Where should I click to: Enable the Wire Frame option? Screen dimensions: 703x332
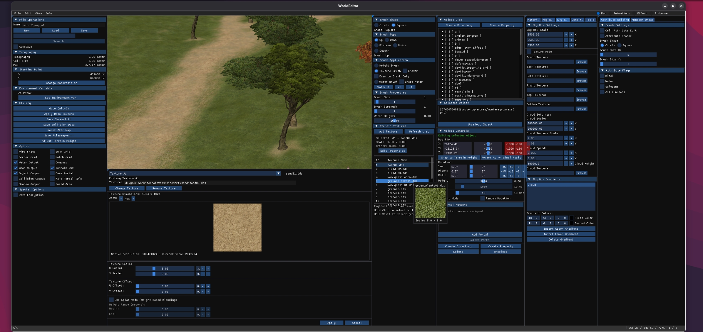point(16,152)
